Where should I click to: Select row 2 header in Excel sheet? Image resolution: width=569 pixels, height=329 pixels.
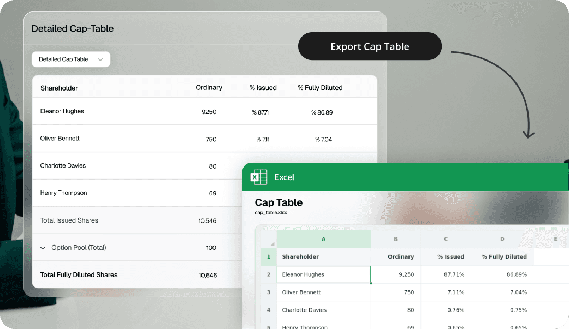pos(269,274)
